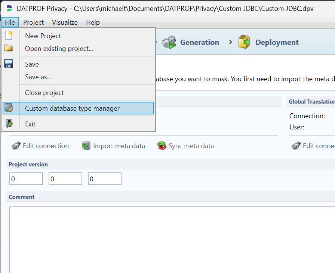Click the Custom database type manager icon
This screenshot has width=335, height=273.
click(x=9, y=108)
